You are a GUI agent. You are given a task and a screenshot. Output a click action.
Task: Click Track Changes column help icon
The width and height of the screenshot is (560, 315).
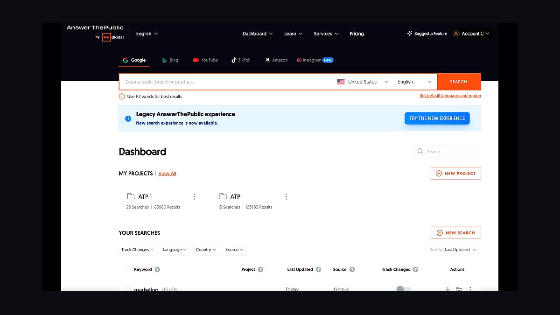(415, 269)
